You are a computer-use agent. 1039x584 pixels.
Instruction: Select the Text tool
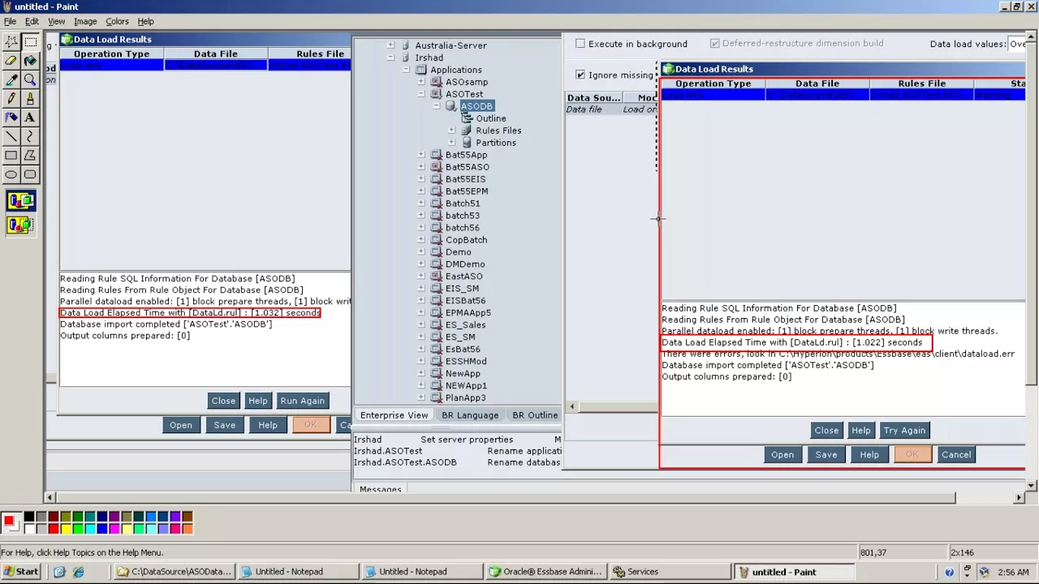(x=30, y=118)
